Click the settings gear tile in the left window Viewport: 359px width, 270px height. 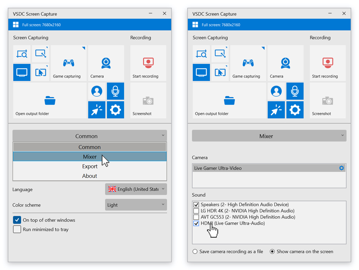(115, 110)
